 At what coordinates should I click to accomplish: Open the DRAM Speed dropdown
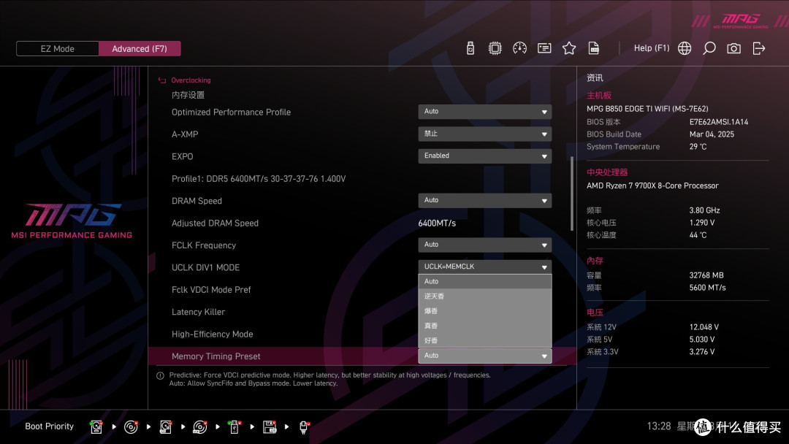coord(484,200)
